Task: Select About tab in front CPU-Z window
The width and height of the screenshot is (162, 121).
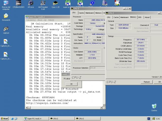Action: point(147,17)
